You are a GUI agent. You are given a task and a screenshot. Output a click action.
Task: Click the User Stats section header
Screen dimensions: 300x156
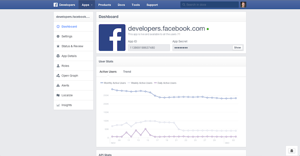pos(106,61)
